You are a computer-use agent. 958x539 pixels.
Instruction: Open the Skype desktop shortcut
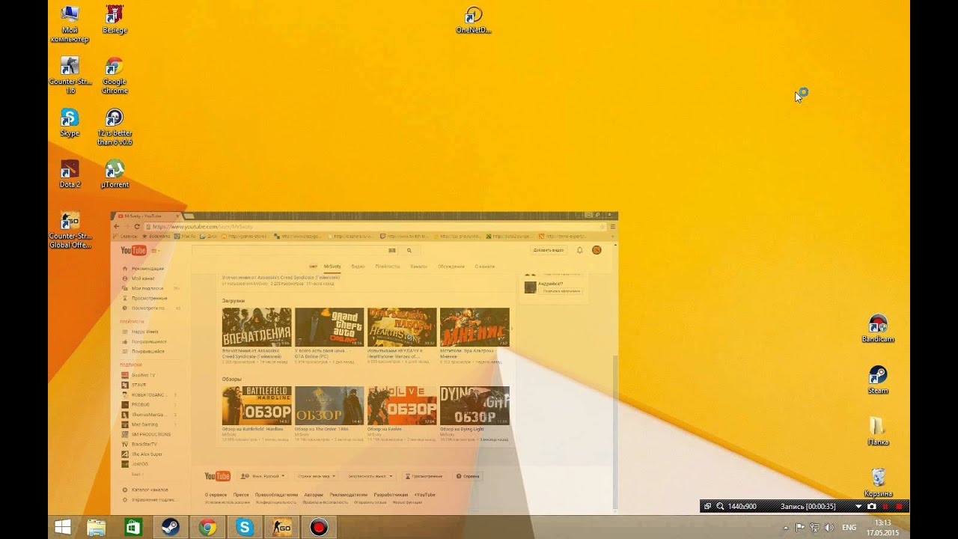(x=70, y=122)
